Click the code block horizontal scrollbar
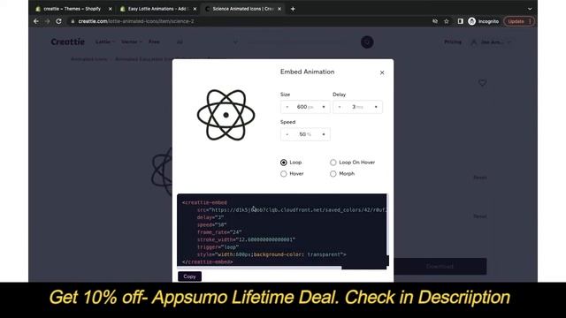The height and width of the screenshot is (318, 566). (259, 268)
